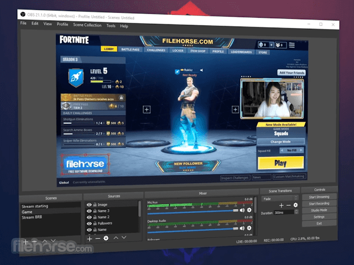This screenshot has width=354, height=265.
Task: Open Desktop Audio settings gear
Action: (x=249, y=228)
